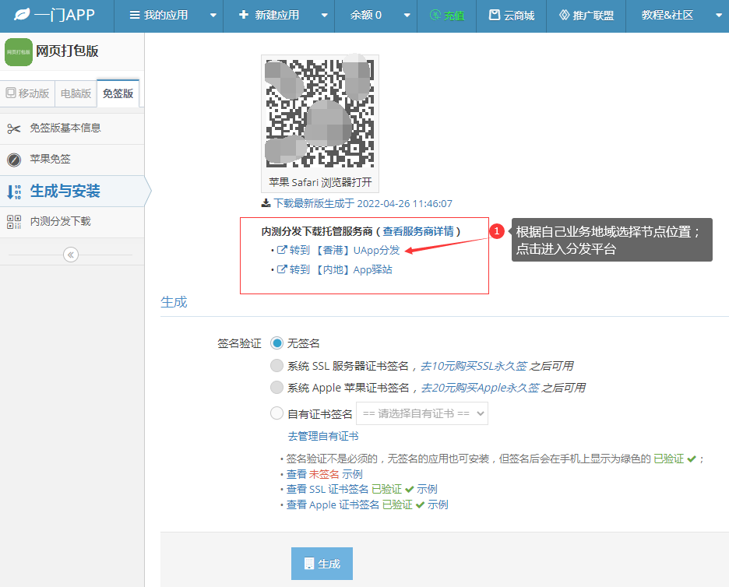Expand the dropdown arrow beside 我的应用
The height and width of the screenshot is (587, 729).
pyautogui.click(x=213, y=16)
